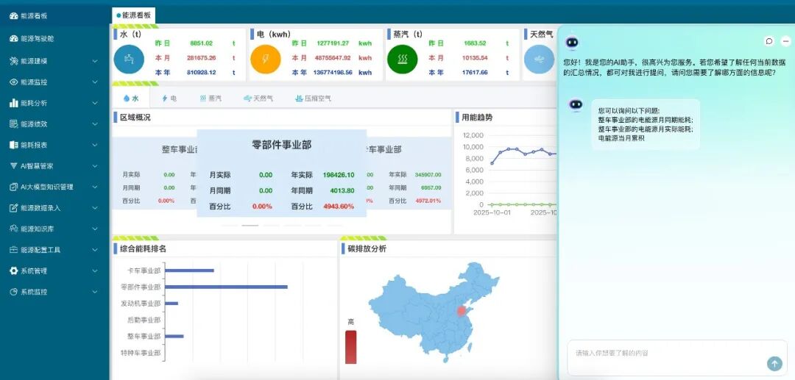Click the 零部件事业部 center card

(281, 173)
